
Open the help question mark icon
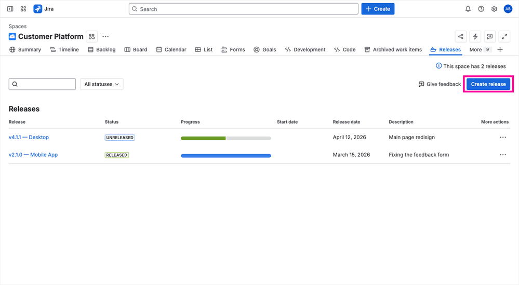click(x=481, y=9)
